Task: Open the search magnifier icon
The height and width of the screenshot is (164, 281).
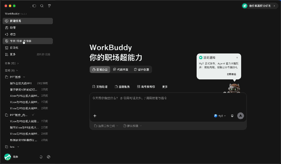Action: [42, 6]
